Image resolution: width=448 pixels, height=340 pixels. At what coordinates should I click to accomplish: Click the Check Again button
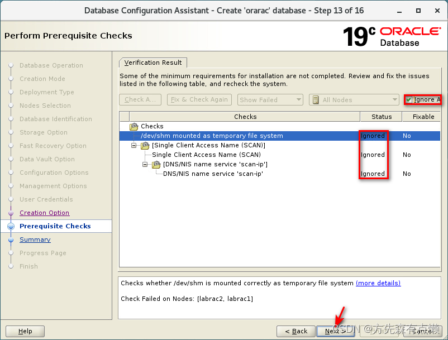point(140,99)
